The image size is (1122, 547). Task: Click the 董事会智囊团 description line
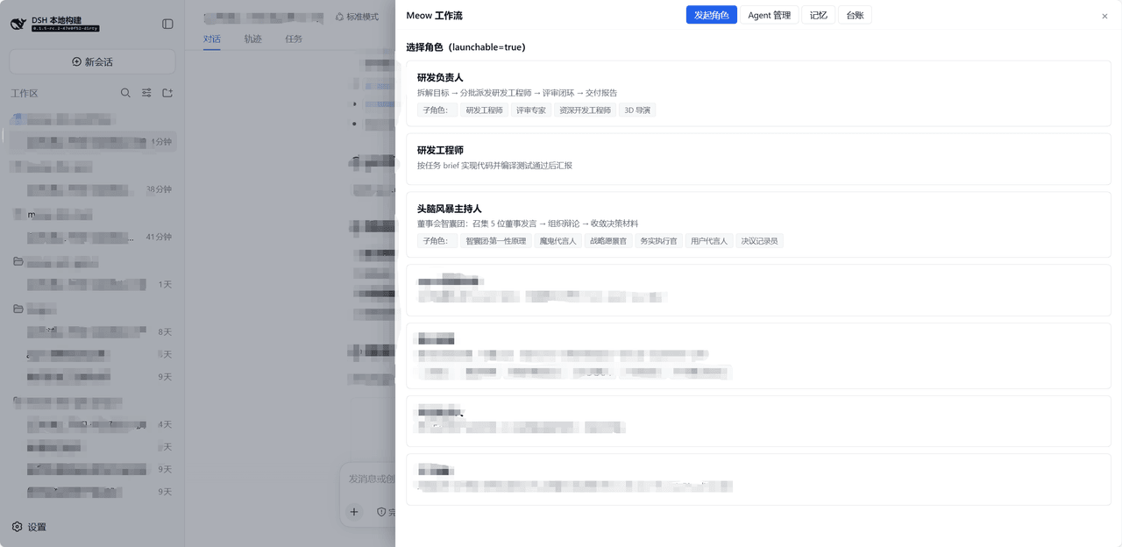pyautogui.click(x=528, y=224)
